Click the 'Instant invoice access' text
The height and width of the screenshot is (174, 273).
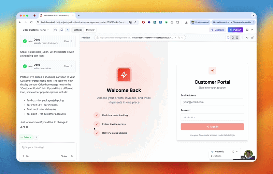point(114,124)
